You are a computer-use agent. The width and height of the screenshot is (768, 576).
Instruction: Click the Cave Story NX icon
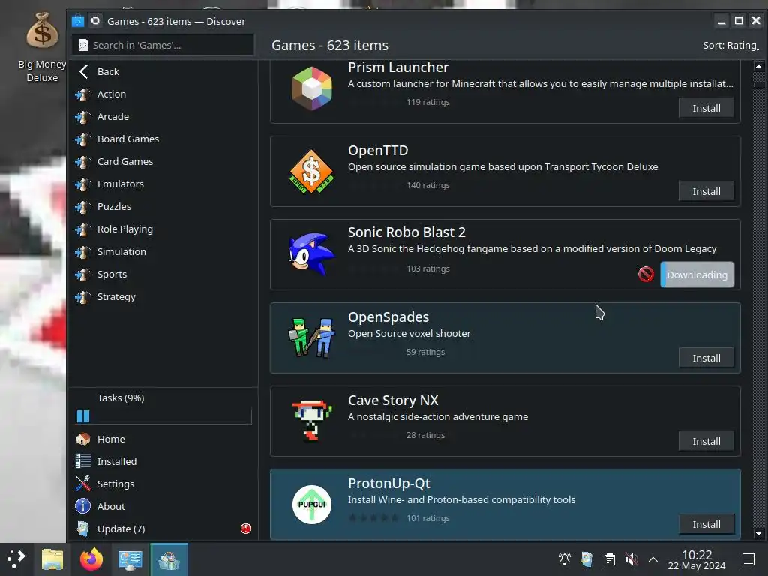point(312,421)
